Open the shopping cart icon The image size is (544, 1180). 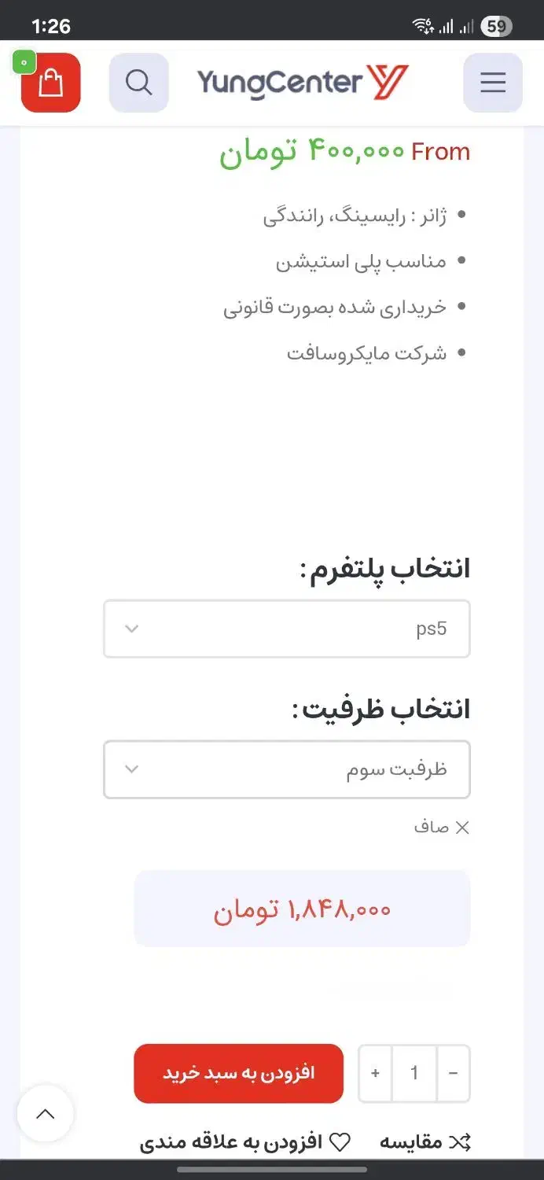click(x=50, y=83)
